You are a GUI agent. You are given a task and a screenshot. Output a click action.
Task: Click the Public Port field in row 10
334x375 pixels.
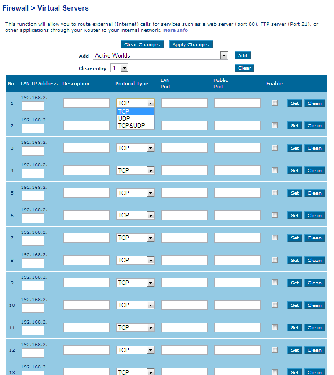[x=237, y=305]
